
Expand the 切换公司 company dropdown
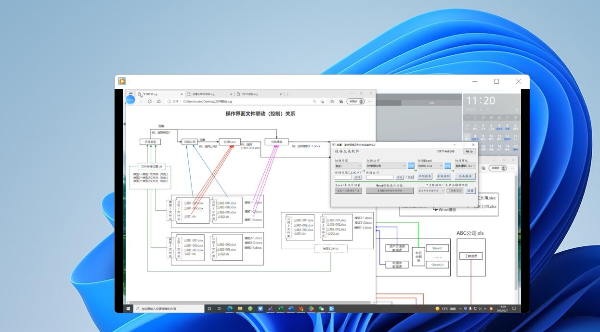pyautogui.click(x=386, y=166)
